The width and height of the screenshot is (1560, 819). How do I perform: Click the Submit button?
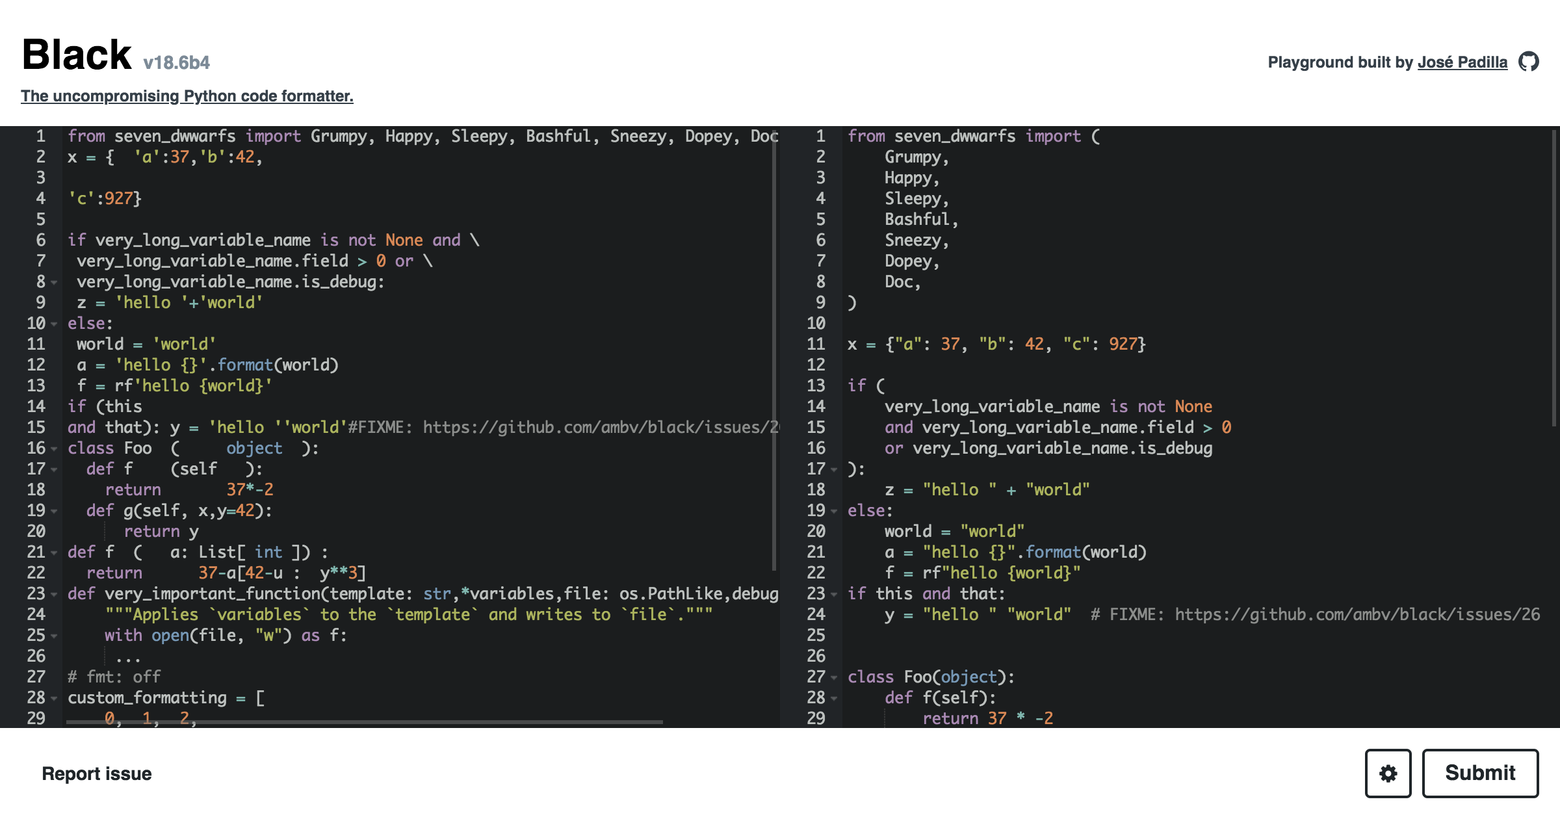click(1480, 773)
